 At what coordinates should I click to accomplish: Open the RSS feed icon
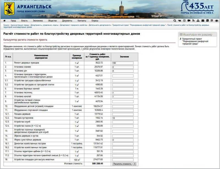point(194,21)
